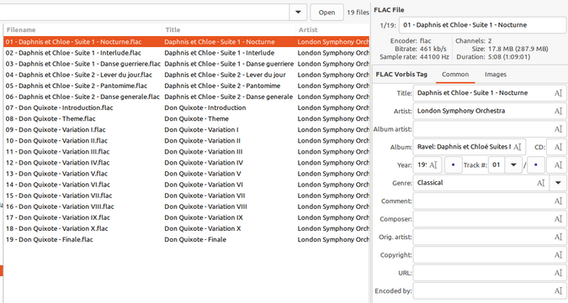The width and height of the screenshot is (568, 303).
Task: Click the total tracks button after track number
Action: coord(536,165)
